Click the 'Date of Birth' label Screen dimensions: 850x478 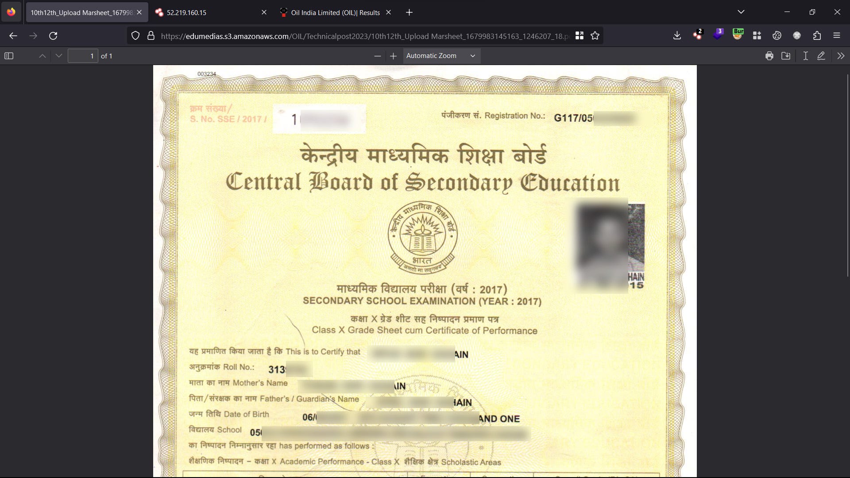coord(247,414)
